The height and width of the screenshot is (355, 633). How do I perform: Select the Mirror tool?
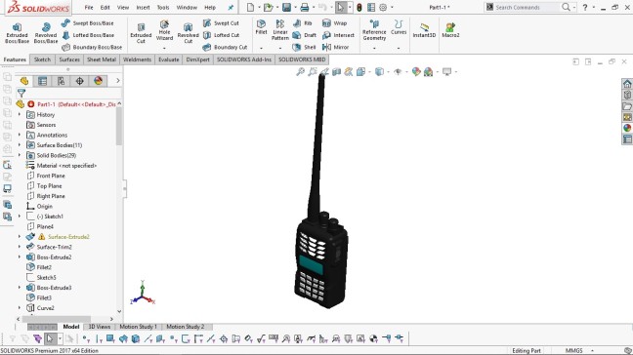tap(335, 47)
